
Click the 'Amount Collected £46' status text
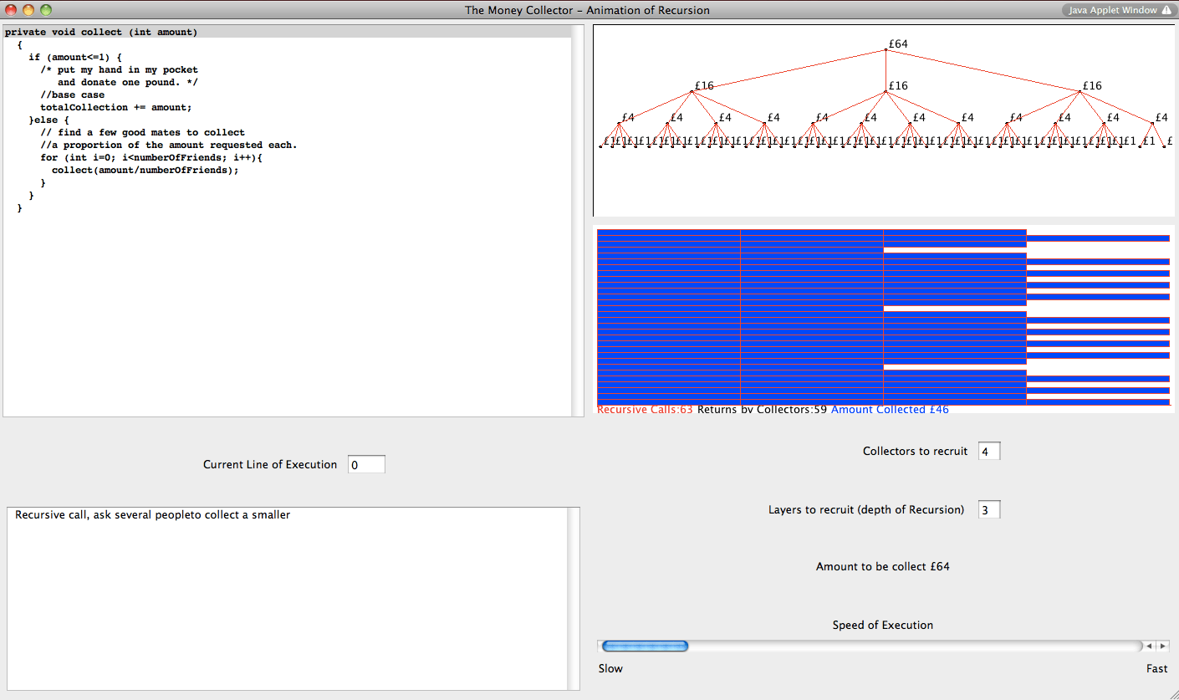890,410
